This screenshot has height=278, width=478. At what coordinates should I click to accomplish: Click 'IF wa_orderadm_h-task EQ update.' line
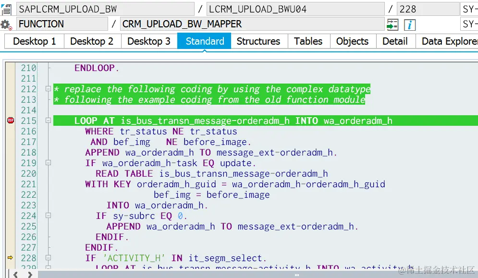(x=171, y=163)
